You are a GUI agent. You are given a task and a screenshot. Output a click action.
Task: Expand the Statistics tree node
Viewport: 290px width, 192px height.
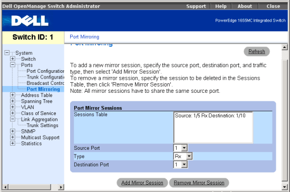[13, 143]
